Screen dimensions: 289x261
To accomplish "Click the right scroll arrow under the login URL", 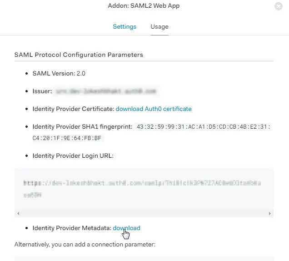I will (270, 213).
